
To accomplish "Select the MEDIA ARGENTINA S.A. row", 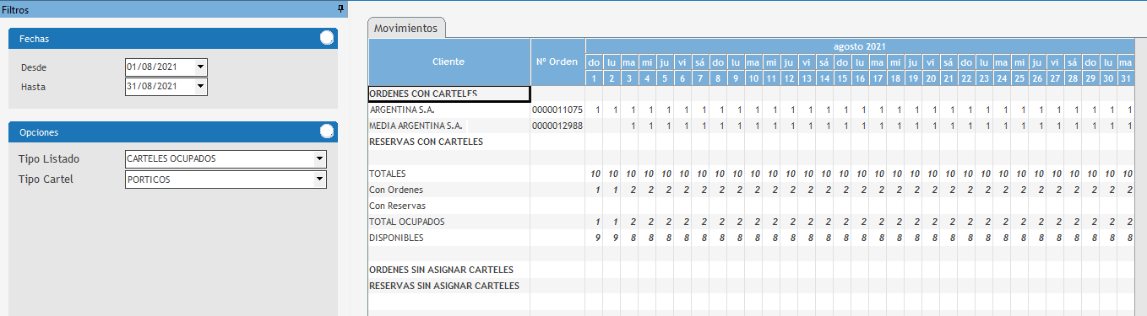I will pos(751,126).
